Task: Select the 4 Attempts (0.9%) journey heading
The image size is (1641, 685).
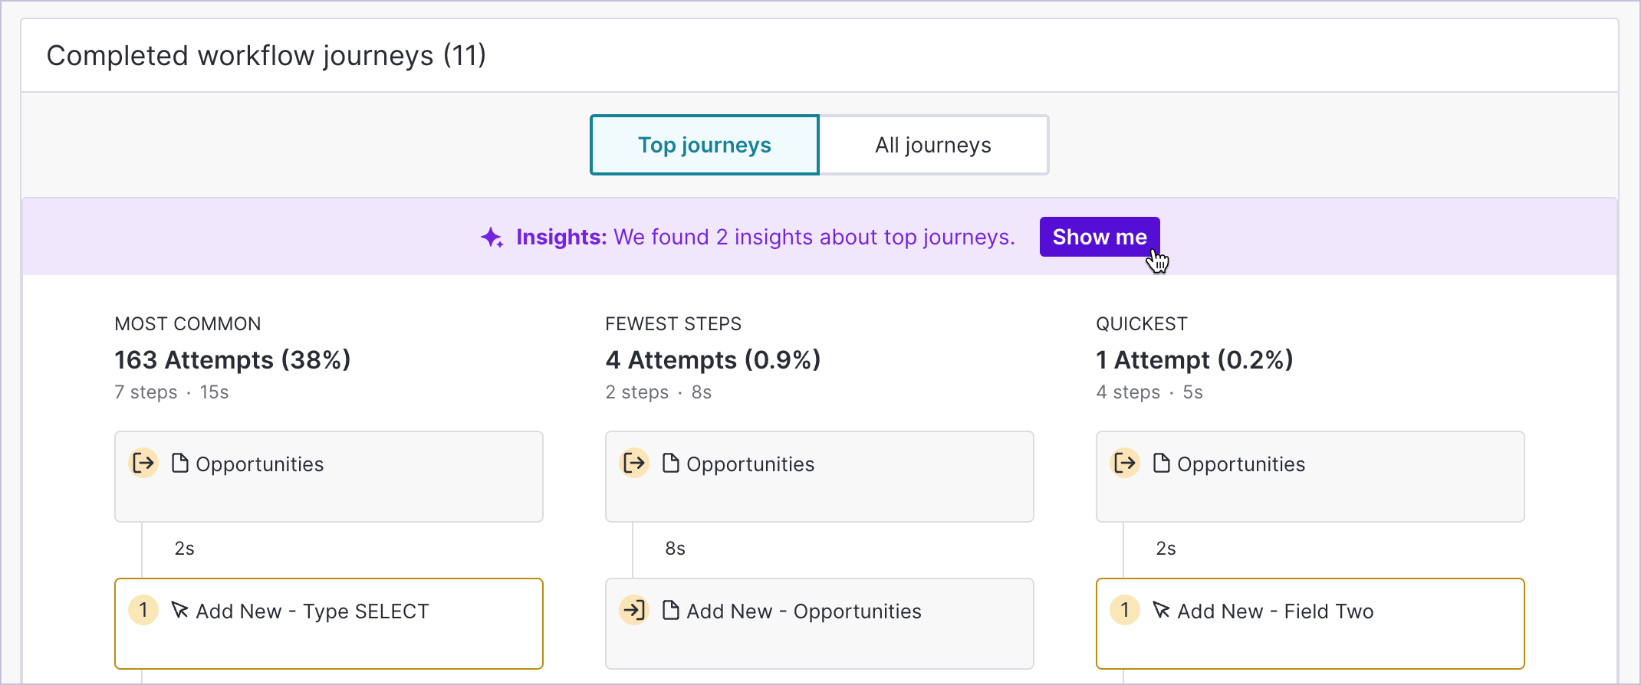Action: tap(713, 359)
